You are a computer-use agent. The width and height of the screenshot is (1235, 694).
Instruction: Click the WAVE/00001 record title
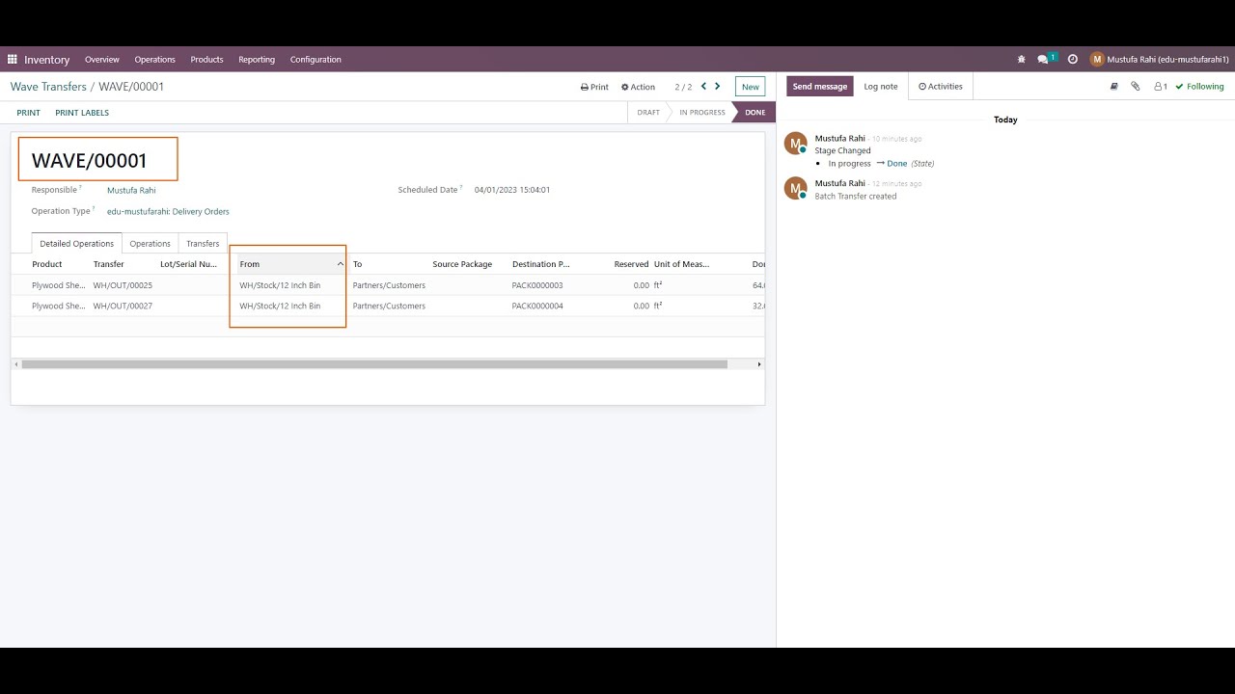(x=89, y=160)
